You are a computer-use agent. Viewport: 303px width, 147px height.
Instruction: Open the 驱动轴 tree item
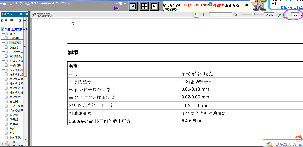pos(14,115)
